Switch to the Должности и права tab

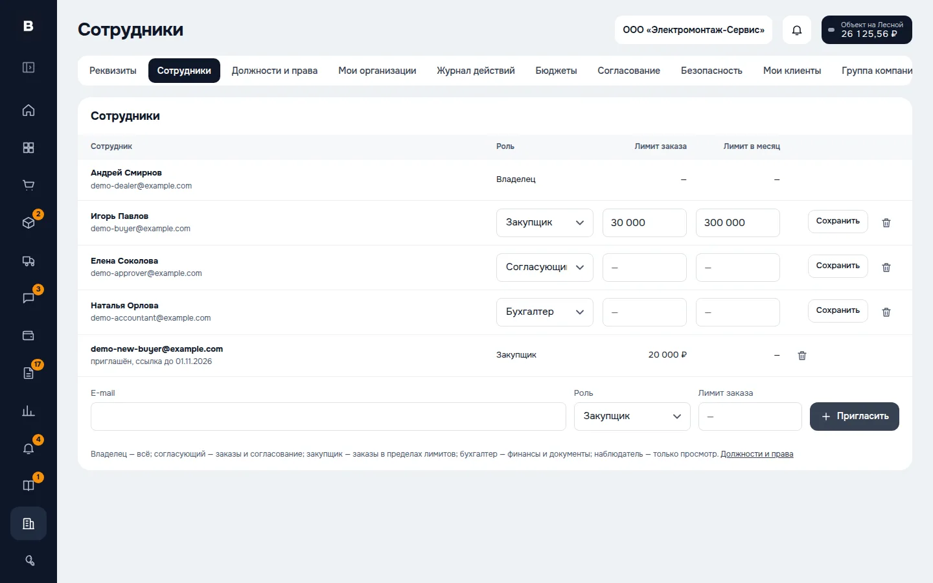[x=275, y=71]
